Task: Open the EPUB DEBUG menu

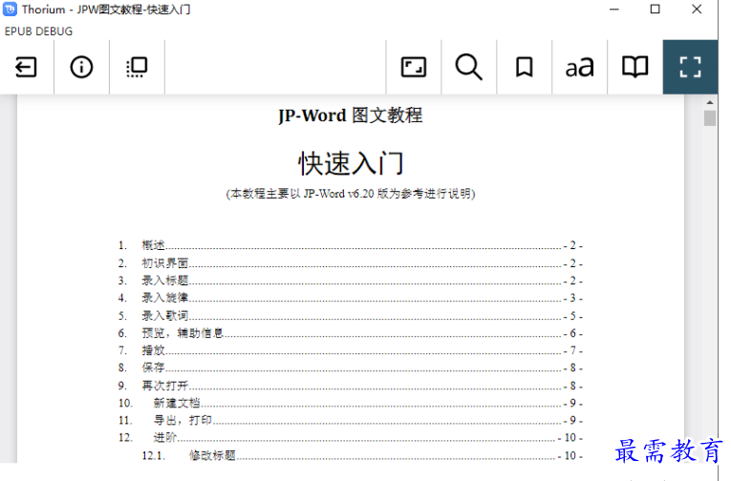Action: coord(38,31)
